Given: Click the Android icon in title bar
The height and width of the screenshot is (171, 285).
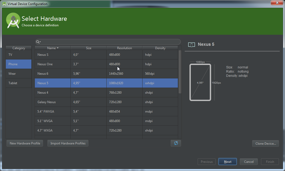Looking at the screenshot, I should [4, 4].
